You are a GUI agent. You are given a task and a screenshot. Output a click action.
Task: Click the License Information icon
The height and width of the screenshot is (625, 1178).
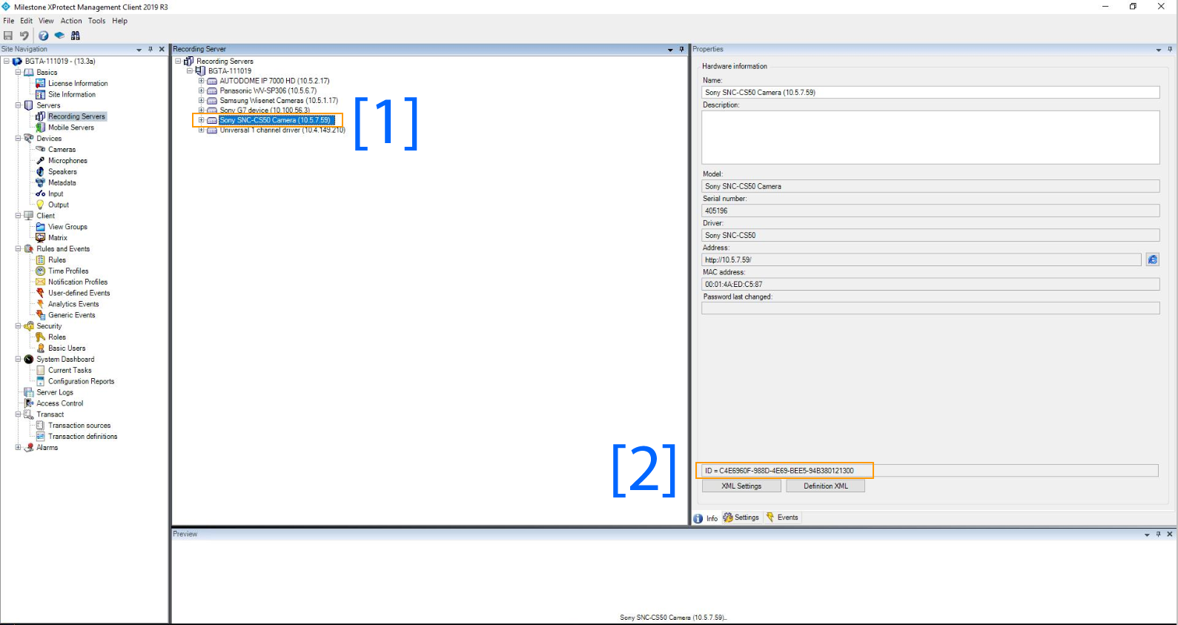[41, 83]
